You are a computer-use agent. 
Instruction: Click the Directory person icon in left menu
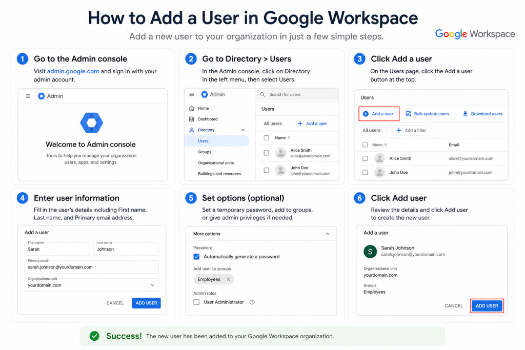(192, 130)
